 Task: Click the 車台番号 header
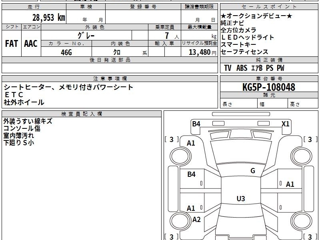[x=269, y=78]
